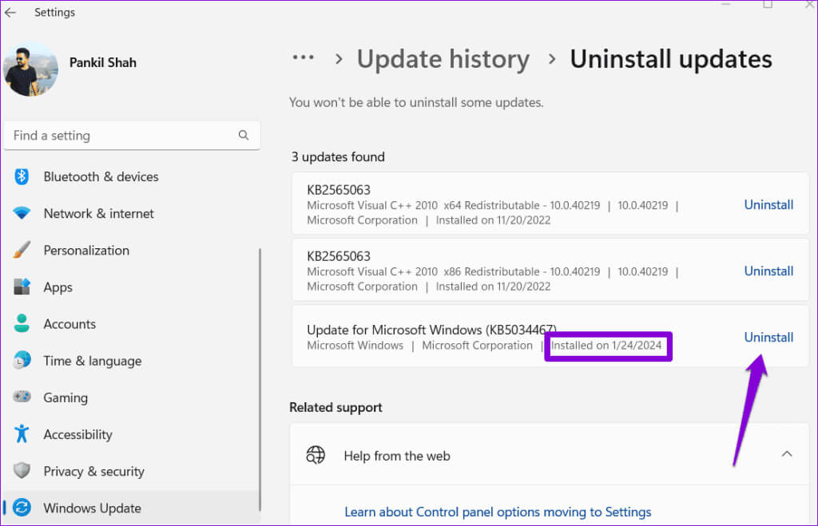Open the Pankil Shah profile picture
The height and width of the screenshot is (526, 818).
(x=30, y=70)
